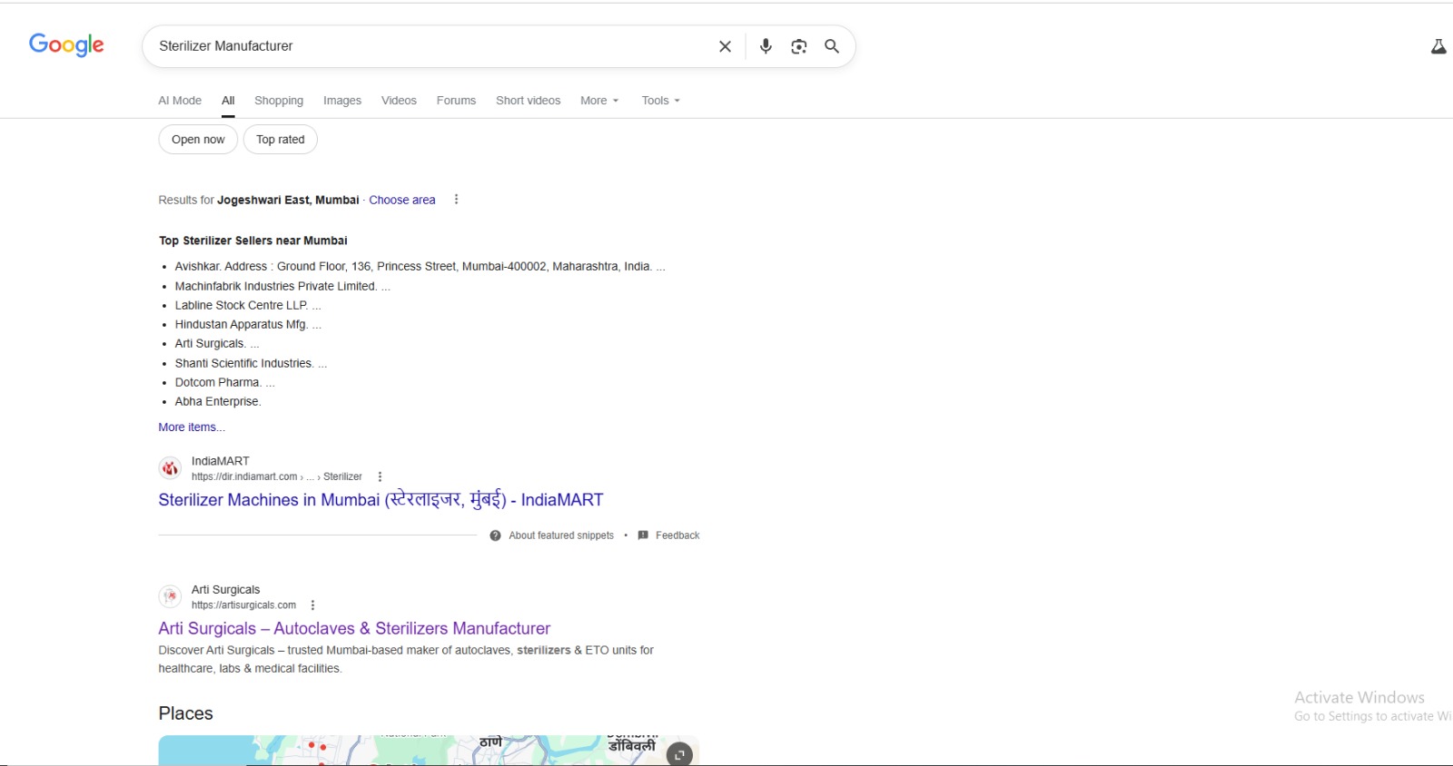Click the Feedback link
The image size is (1453, 766).
[677, 535]
